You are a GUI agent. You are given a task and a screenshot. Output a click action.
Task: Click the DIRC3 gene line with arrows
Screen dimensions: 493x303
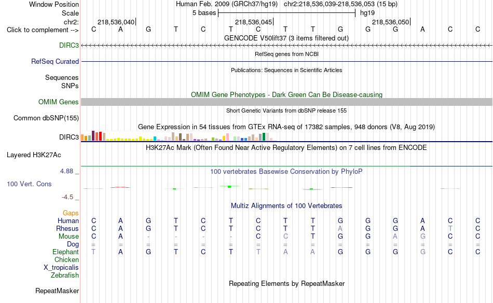tap(287, 46)
